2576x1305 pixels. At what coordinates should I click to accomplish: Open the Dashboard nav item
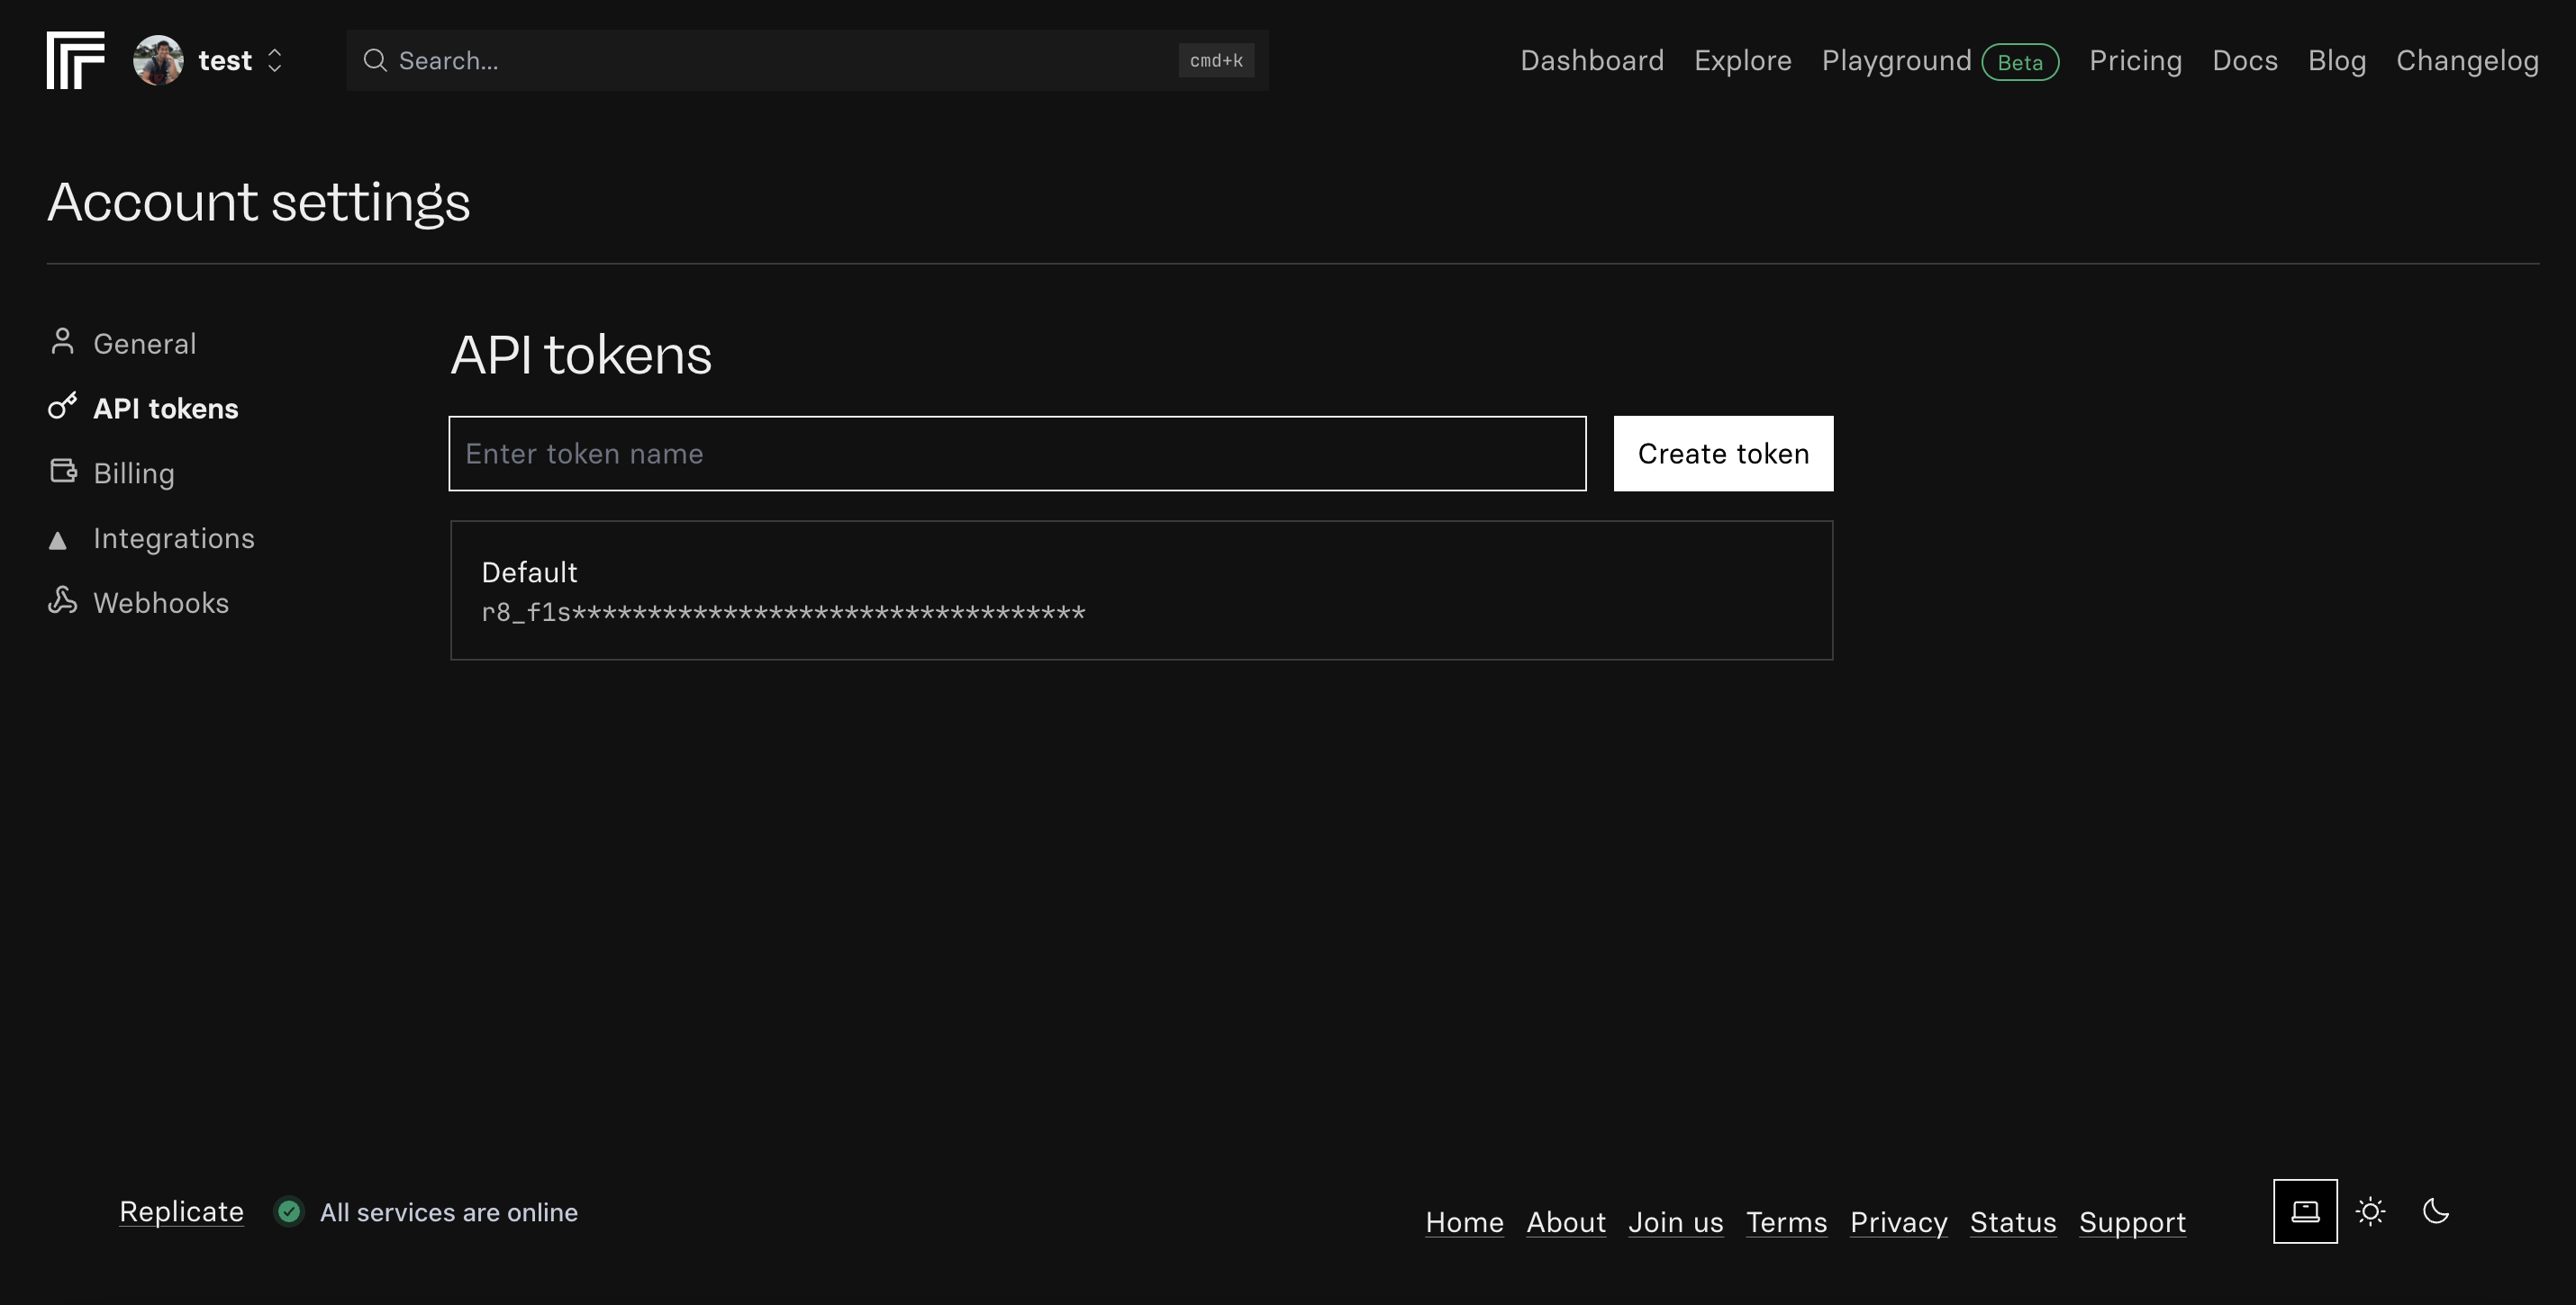tap(1592, 61)
